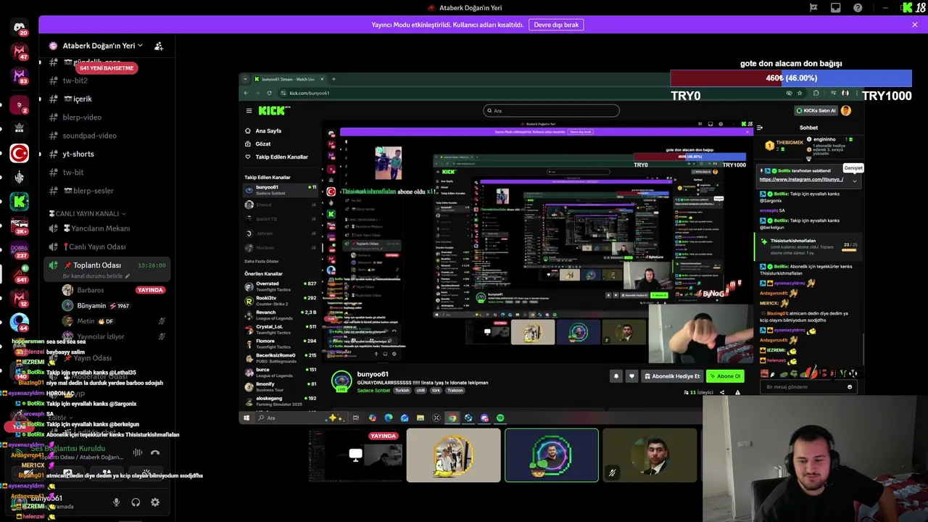Viewport: 928px width, 522px height.
Task: Open the invite members icon beside server name
Action: [159, 46]
